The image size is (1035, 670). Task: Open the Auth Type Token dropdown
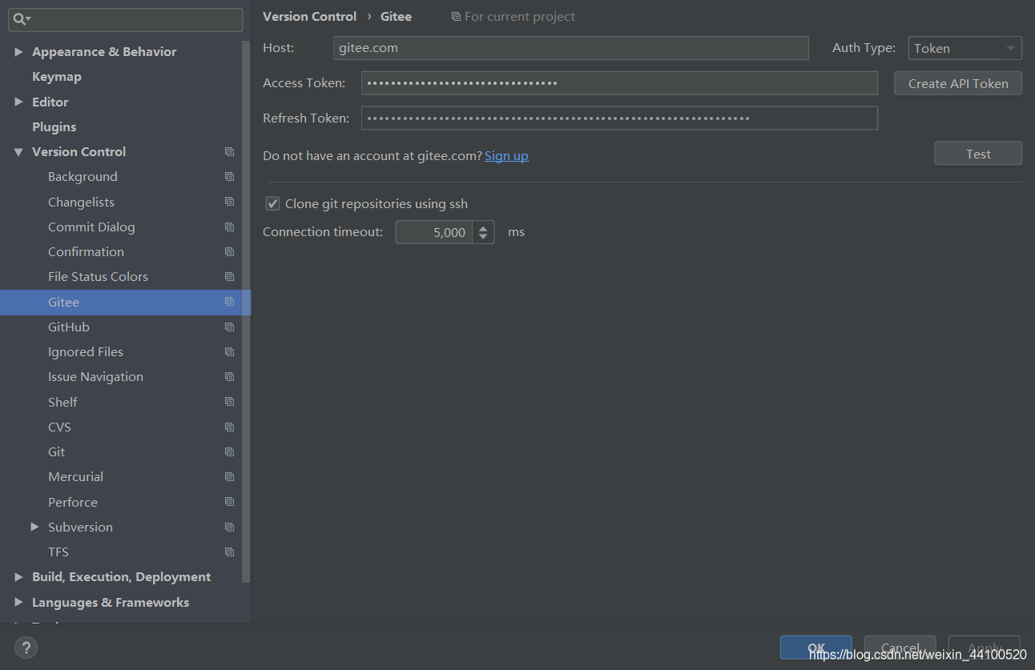coord(965,48)
